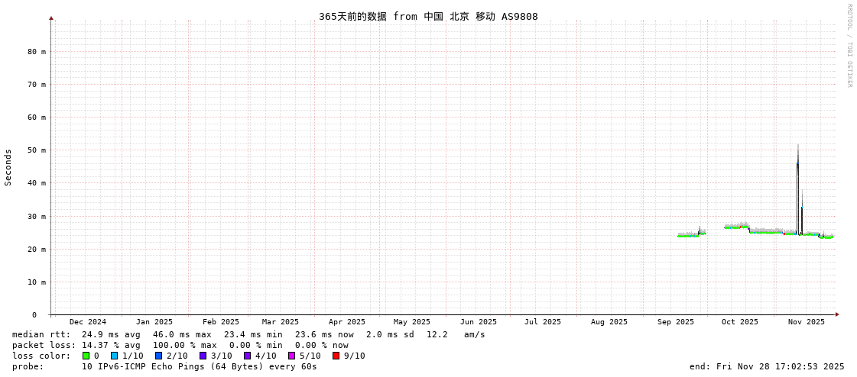The image size is (857, 377).
Task: Pick the violet 4/10 loss color swatch
Action: [247, 356]
